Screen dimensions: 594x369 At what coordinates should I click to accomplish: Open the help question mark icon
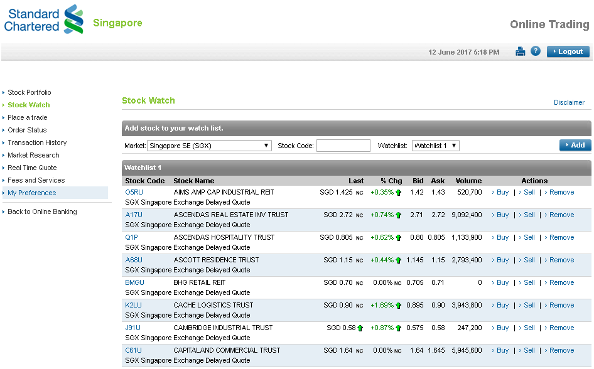pos(536,51)
